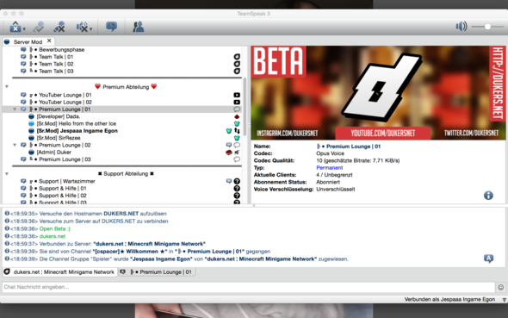Click the channel icon left of Premium Lounge | 02
Image resolution: width=508 pixels, height=318 pixels.
[23, 145]
